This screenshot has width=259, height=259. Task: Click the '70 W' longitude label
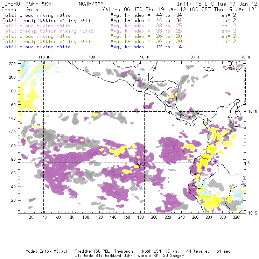point(245,57)
